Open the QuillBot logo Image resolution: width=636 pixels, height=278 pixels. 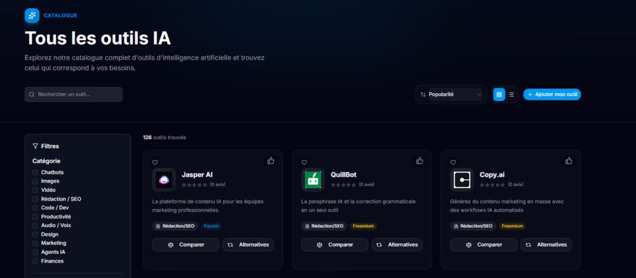click(313, 179)
